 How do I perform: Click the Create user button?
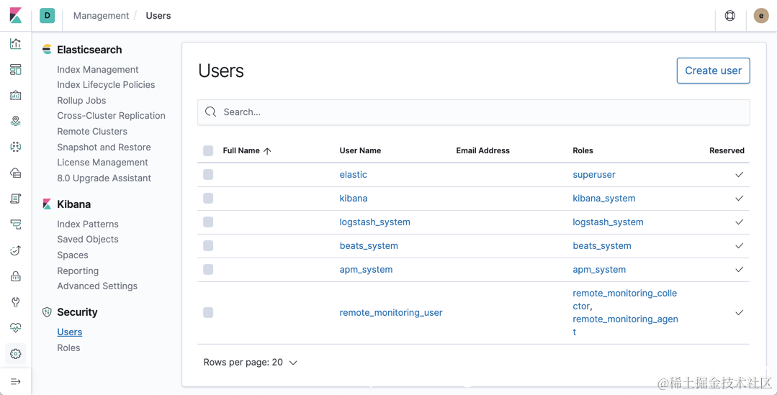[x=713, y=71]
